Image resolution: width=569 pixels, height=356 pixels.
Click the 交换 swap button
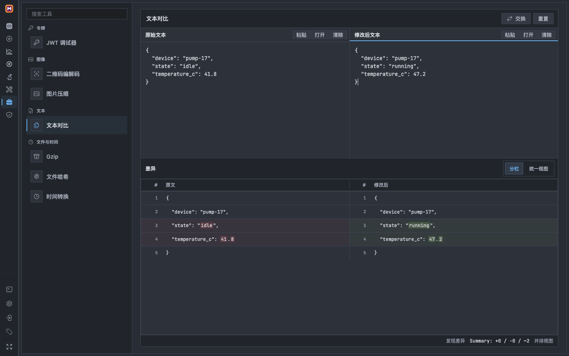(x=516, y=19)
